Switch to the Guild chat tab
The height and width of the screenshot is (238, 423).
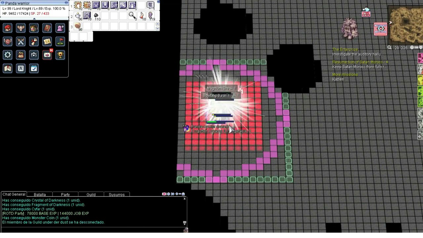pyautogui.click(x=91, y=195)
